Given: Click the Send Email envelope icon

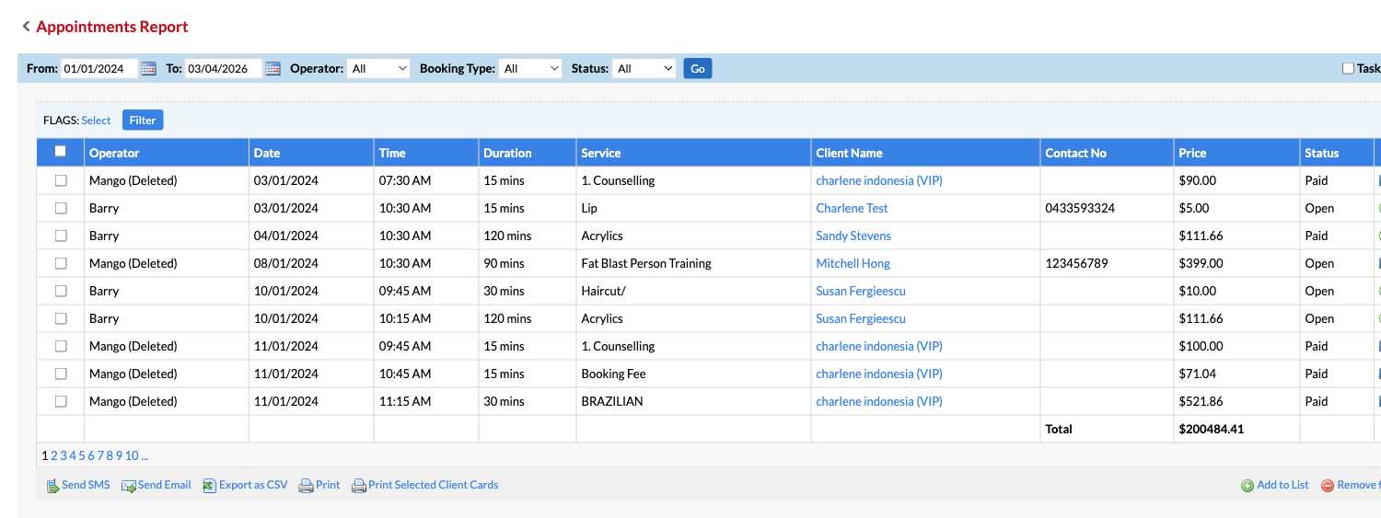Looking at the screenshot, I should click(x=129, y=486).
